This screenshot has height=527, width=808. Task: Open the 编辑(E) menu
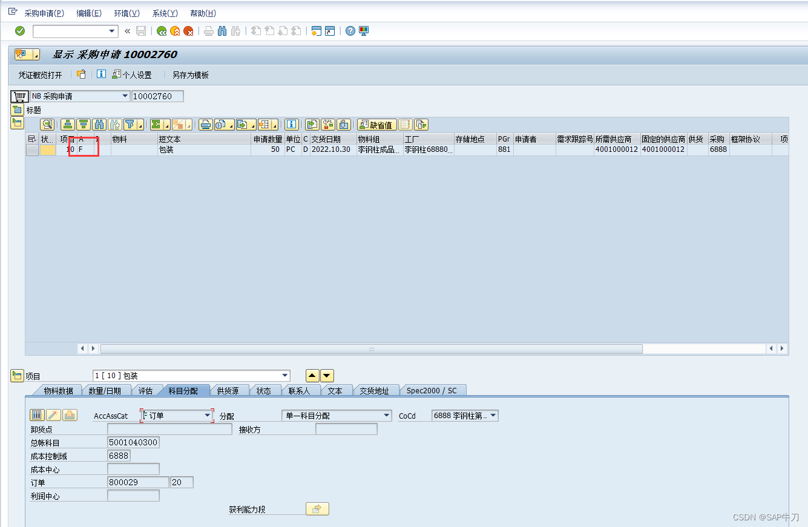(89, 13)
